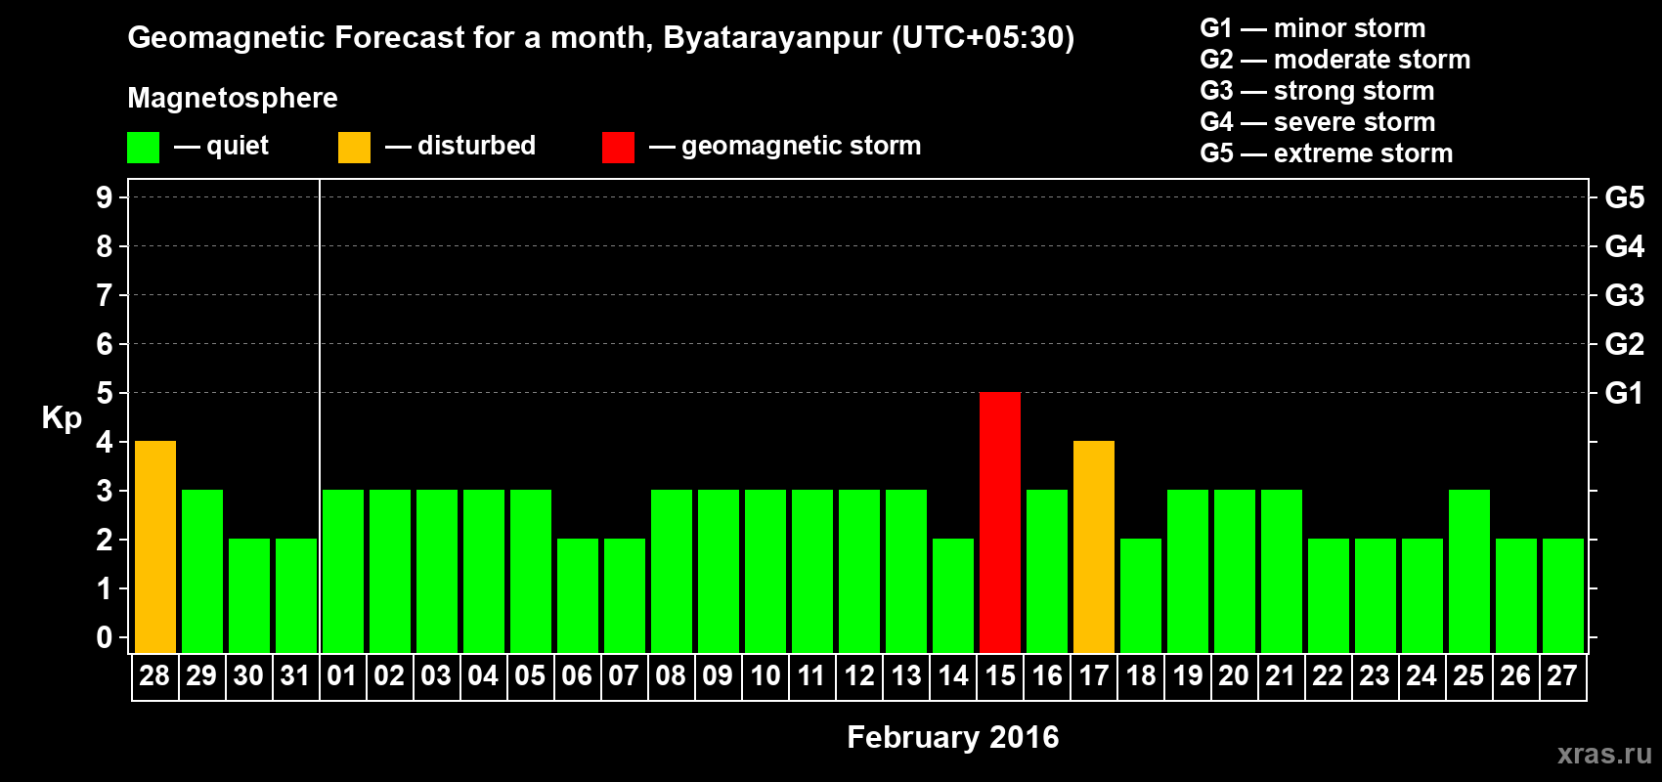Click the date label 22 on the axis
Screen dimensions: 1662x782
[x=1328, y=676]
